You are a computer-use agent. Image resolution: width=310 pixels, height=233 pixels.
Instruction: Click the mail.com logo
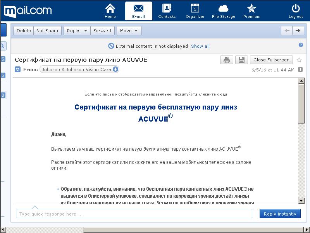(28, 11)
